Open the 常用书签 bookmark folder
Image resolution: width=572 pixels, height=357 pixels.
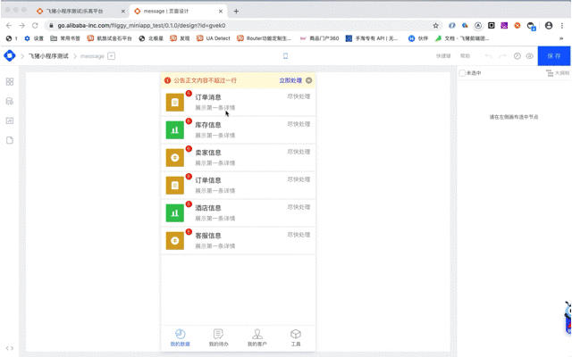(x=65, y=38)
